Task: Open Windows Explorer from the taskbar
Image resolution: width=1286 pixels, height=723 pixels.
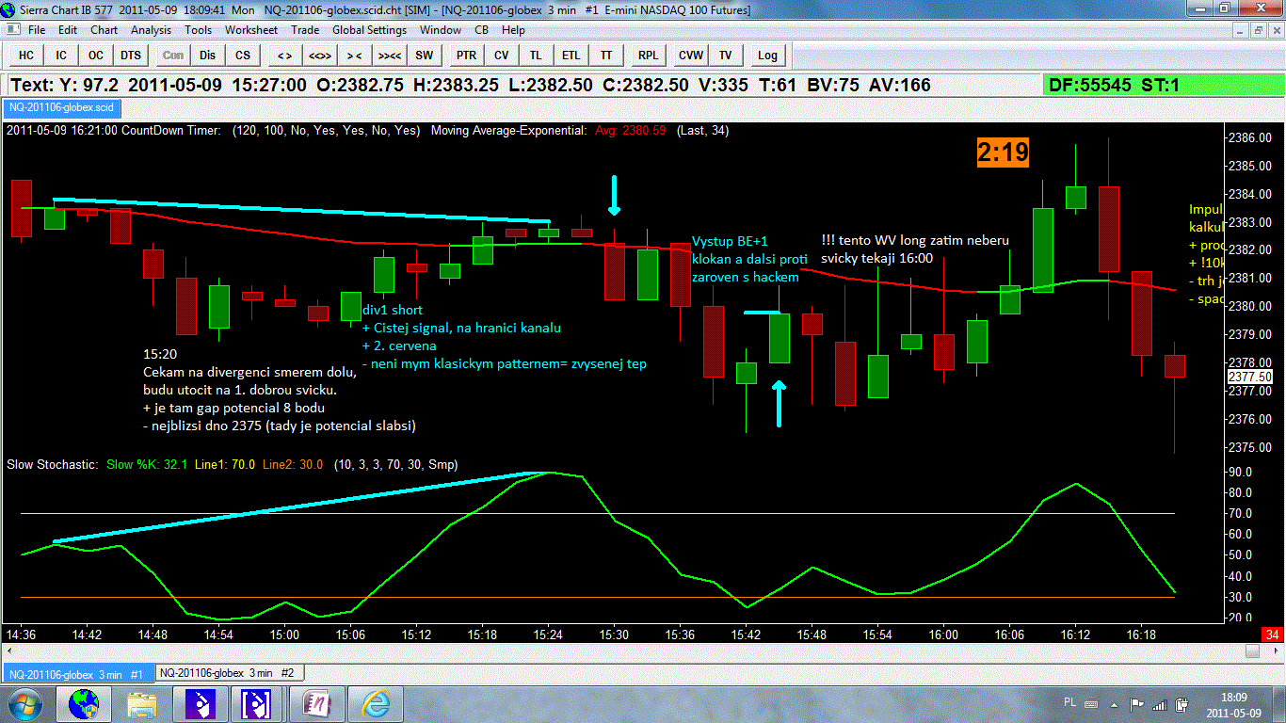Action: tap(141, 703)
